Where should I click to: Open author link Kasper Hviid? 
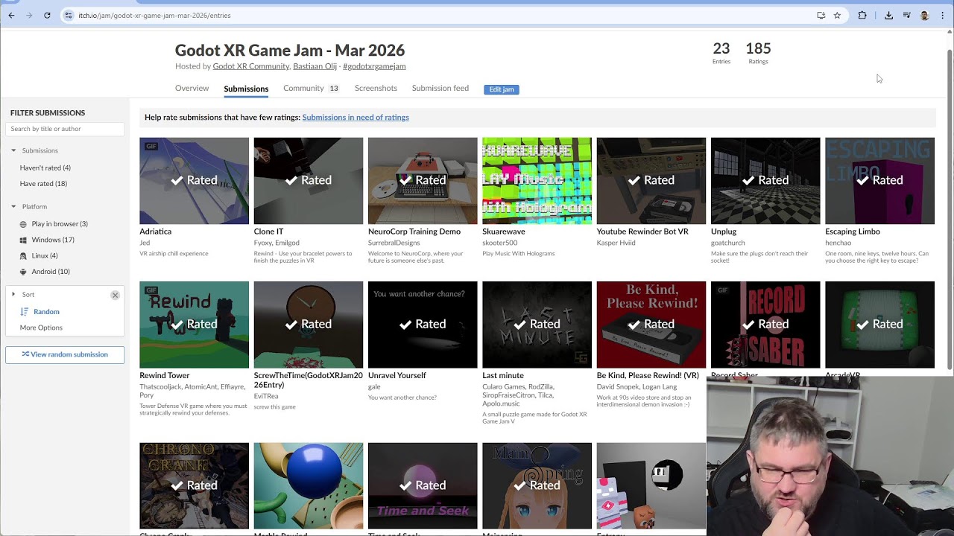click(616, 243)
